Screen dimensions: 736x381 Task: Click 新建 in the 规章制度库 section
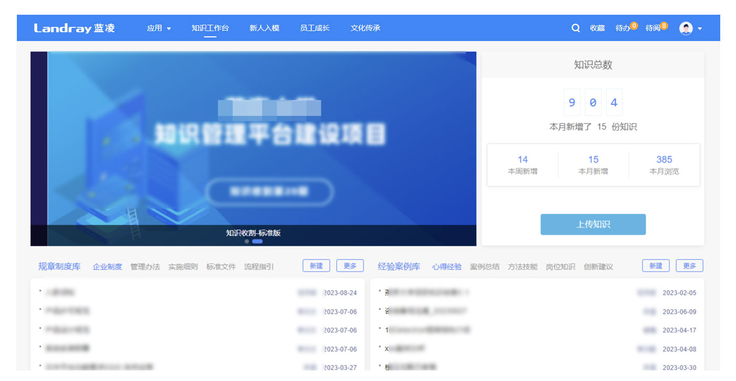tap(316, 266)
